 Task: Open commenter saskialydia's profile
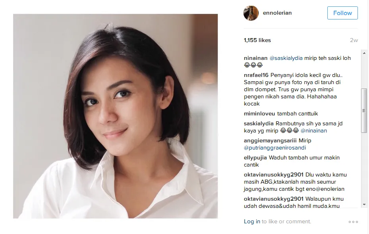pyautogui.click(x=259, y=124)
